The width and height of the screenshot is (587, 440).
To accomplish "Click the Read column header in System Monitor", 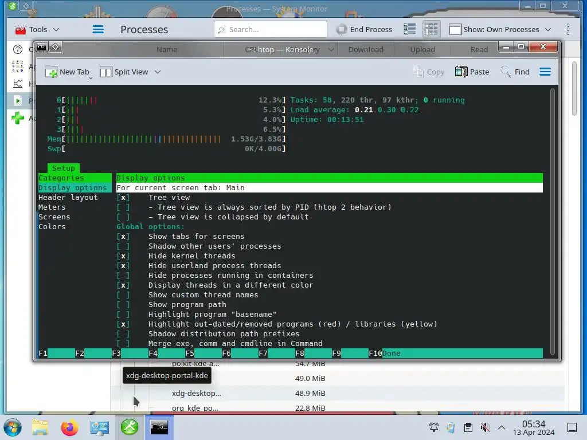I will coord(479,49).
